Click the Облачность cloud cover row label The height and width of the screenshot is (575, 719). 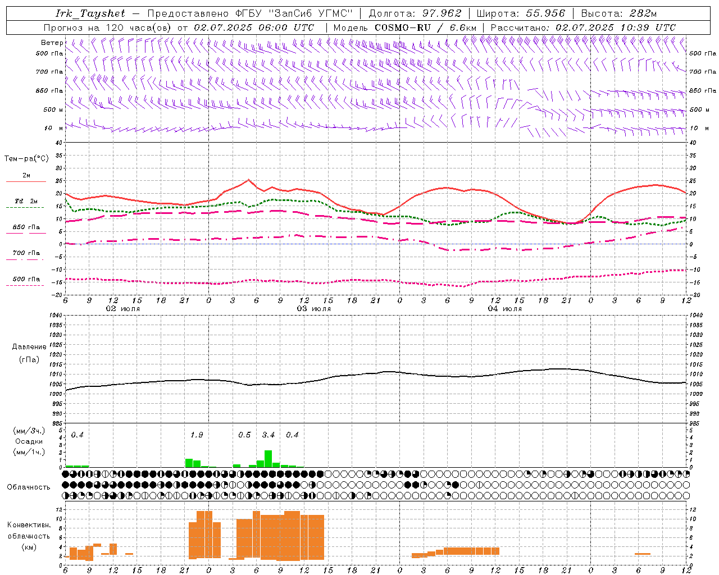29,487
